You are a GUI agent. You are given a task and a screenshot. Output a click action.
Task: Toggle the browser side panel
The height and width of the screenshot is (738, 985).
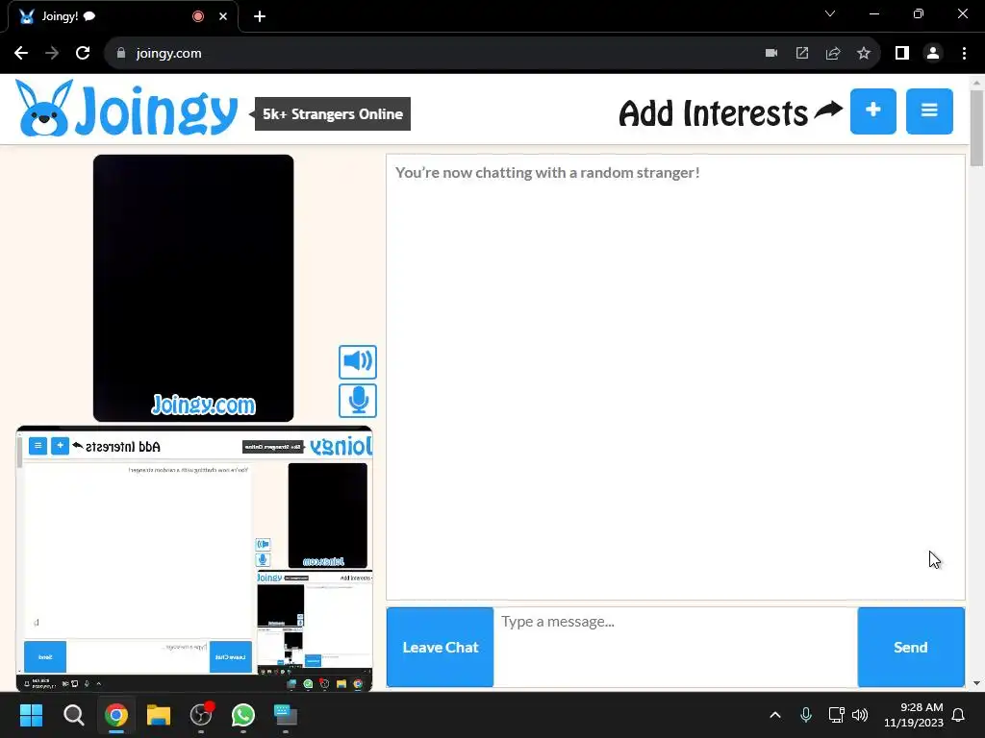pos(902,54)
